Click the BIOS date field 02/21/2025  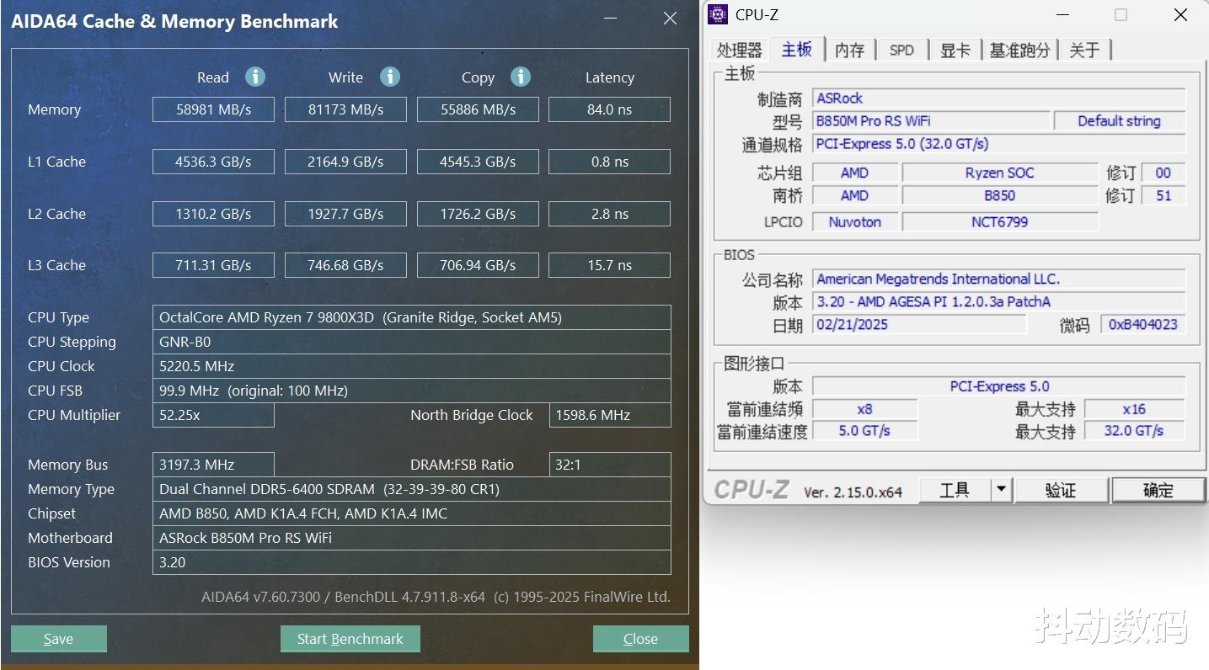[919, 325]
